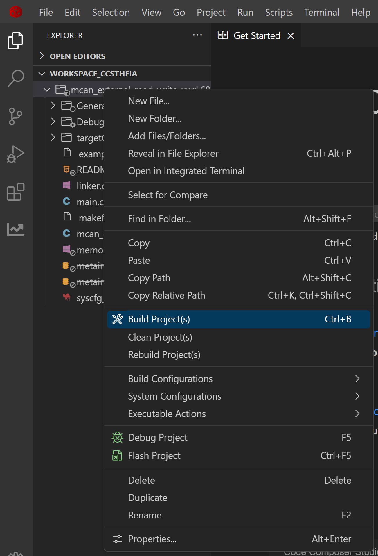378x556 pixels.
Task: Open the Run and Debug view icon
Action: point(16,154)
